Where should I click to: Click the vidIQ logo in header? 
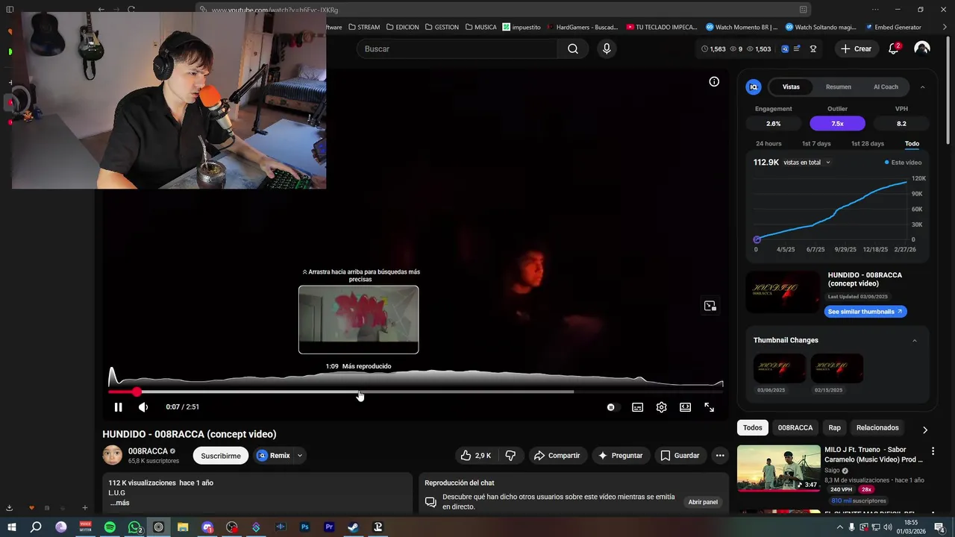785,48
